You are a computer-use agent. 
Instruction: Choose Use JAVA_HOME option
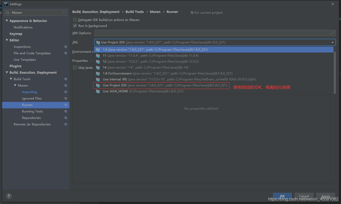click(214, 91)
